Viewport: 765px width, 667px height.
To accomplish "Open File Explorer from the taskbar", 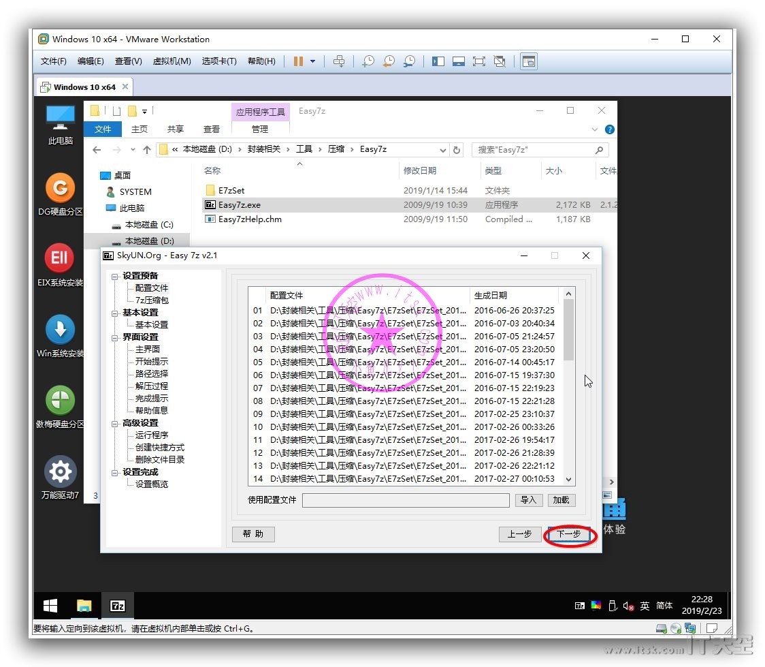I will point(84,606).
